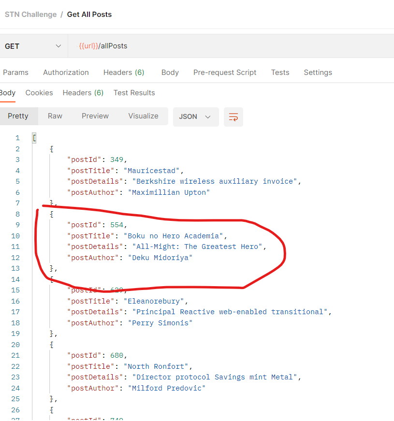Open the JSON format dropdown
Image resolution: width=394 pixels, height=421 pixels.
195,117
